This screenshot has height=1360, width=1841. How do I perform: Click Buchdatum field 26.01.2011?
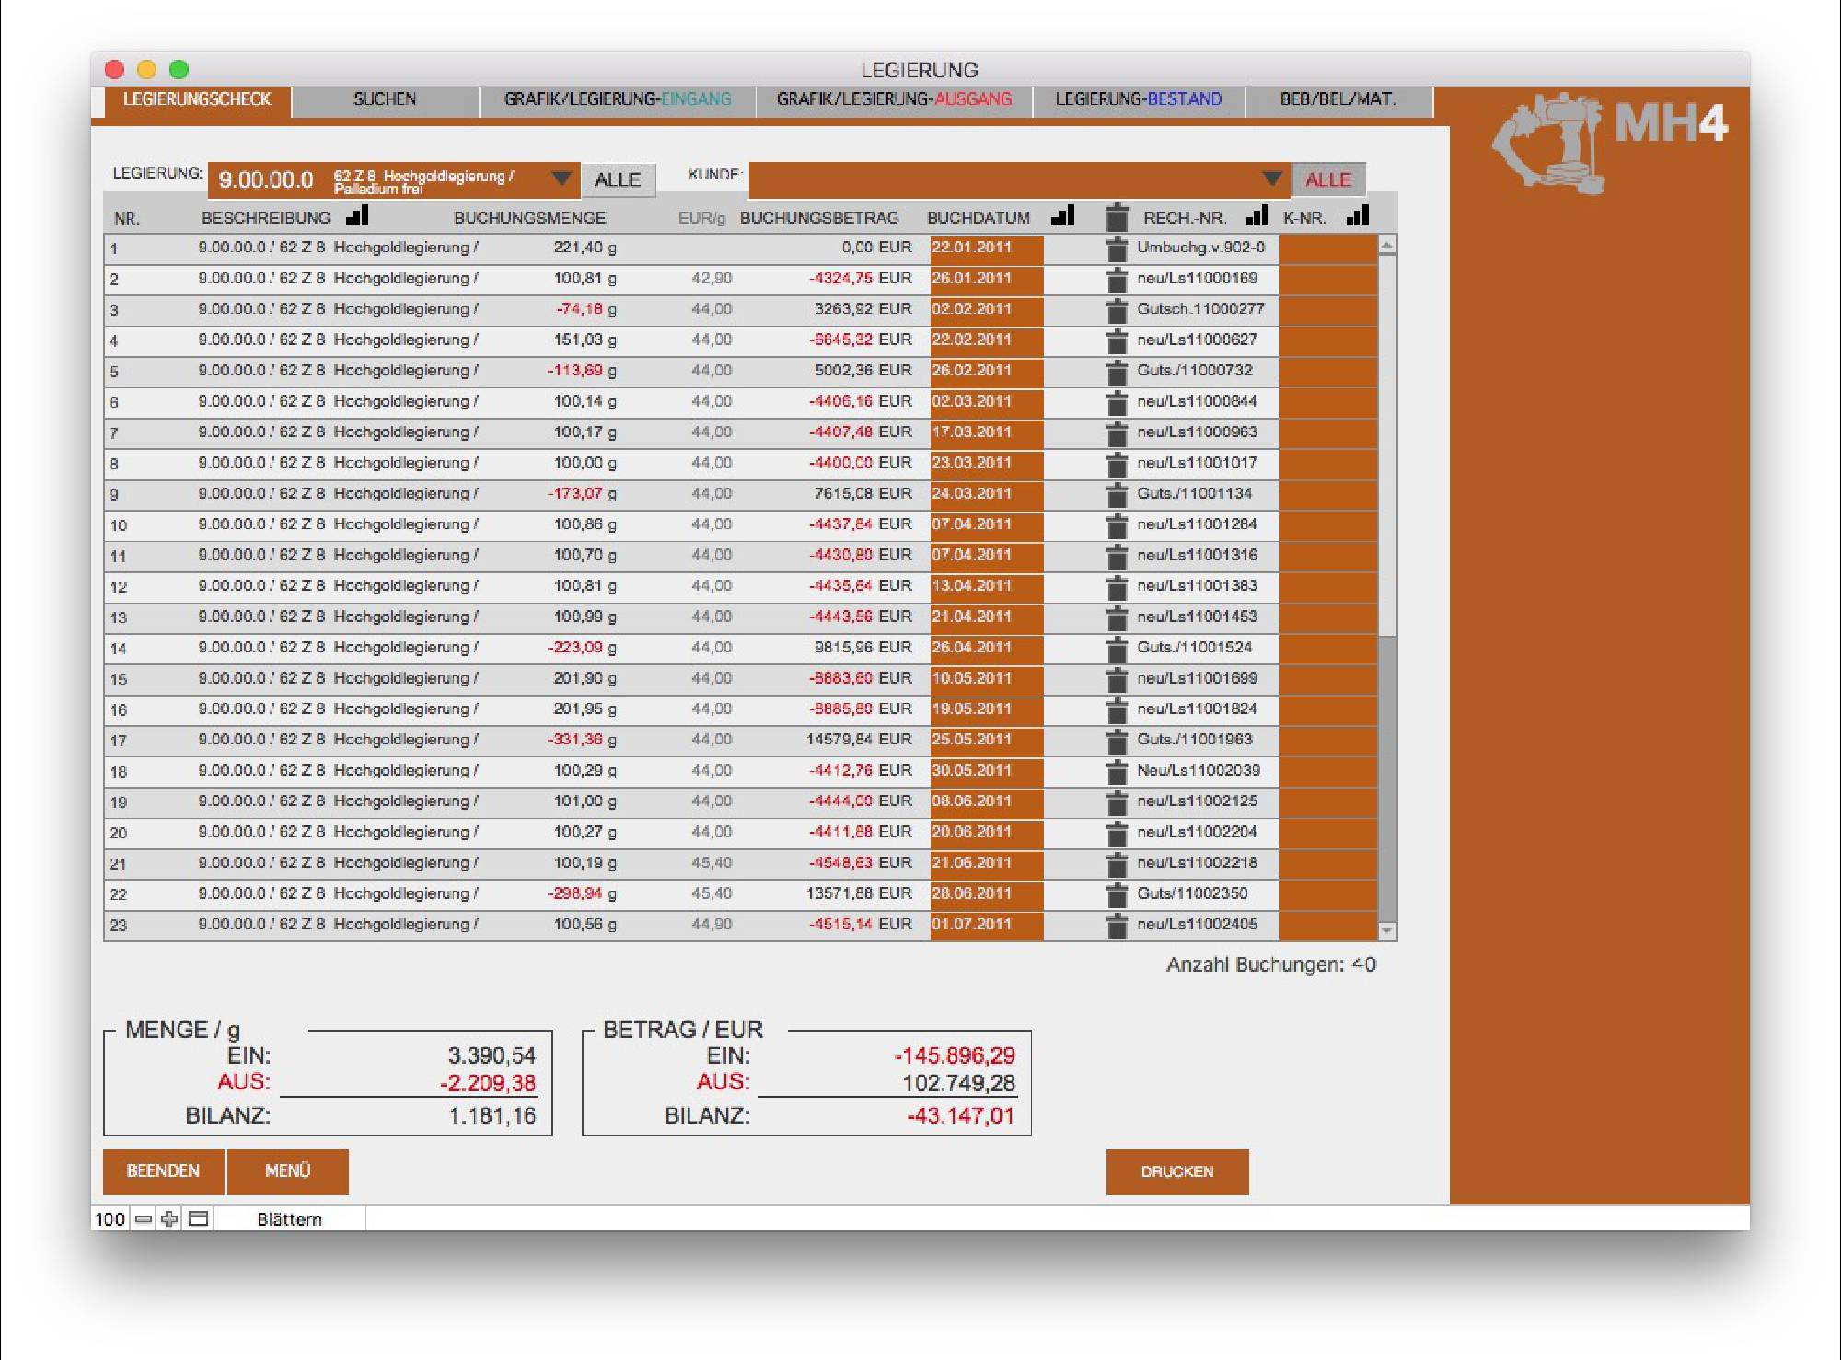coord(985,279)
